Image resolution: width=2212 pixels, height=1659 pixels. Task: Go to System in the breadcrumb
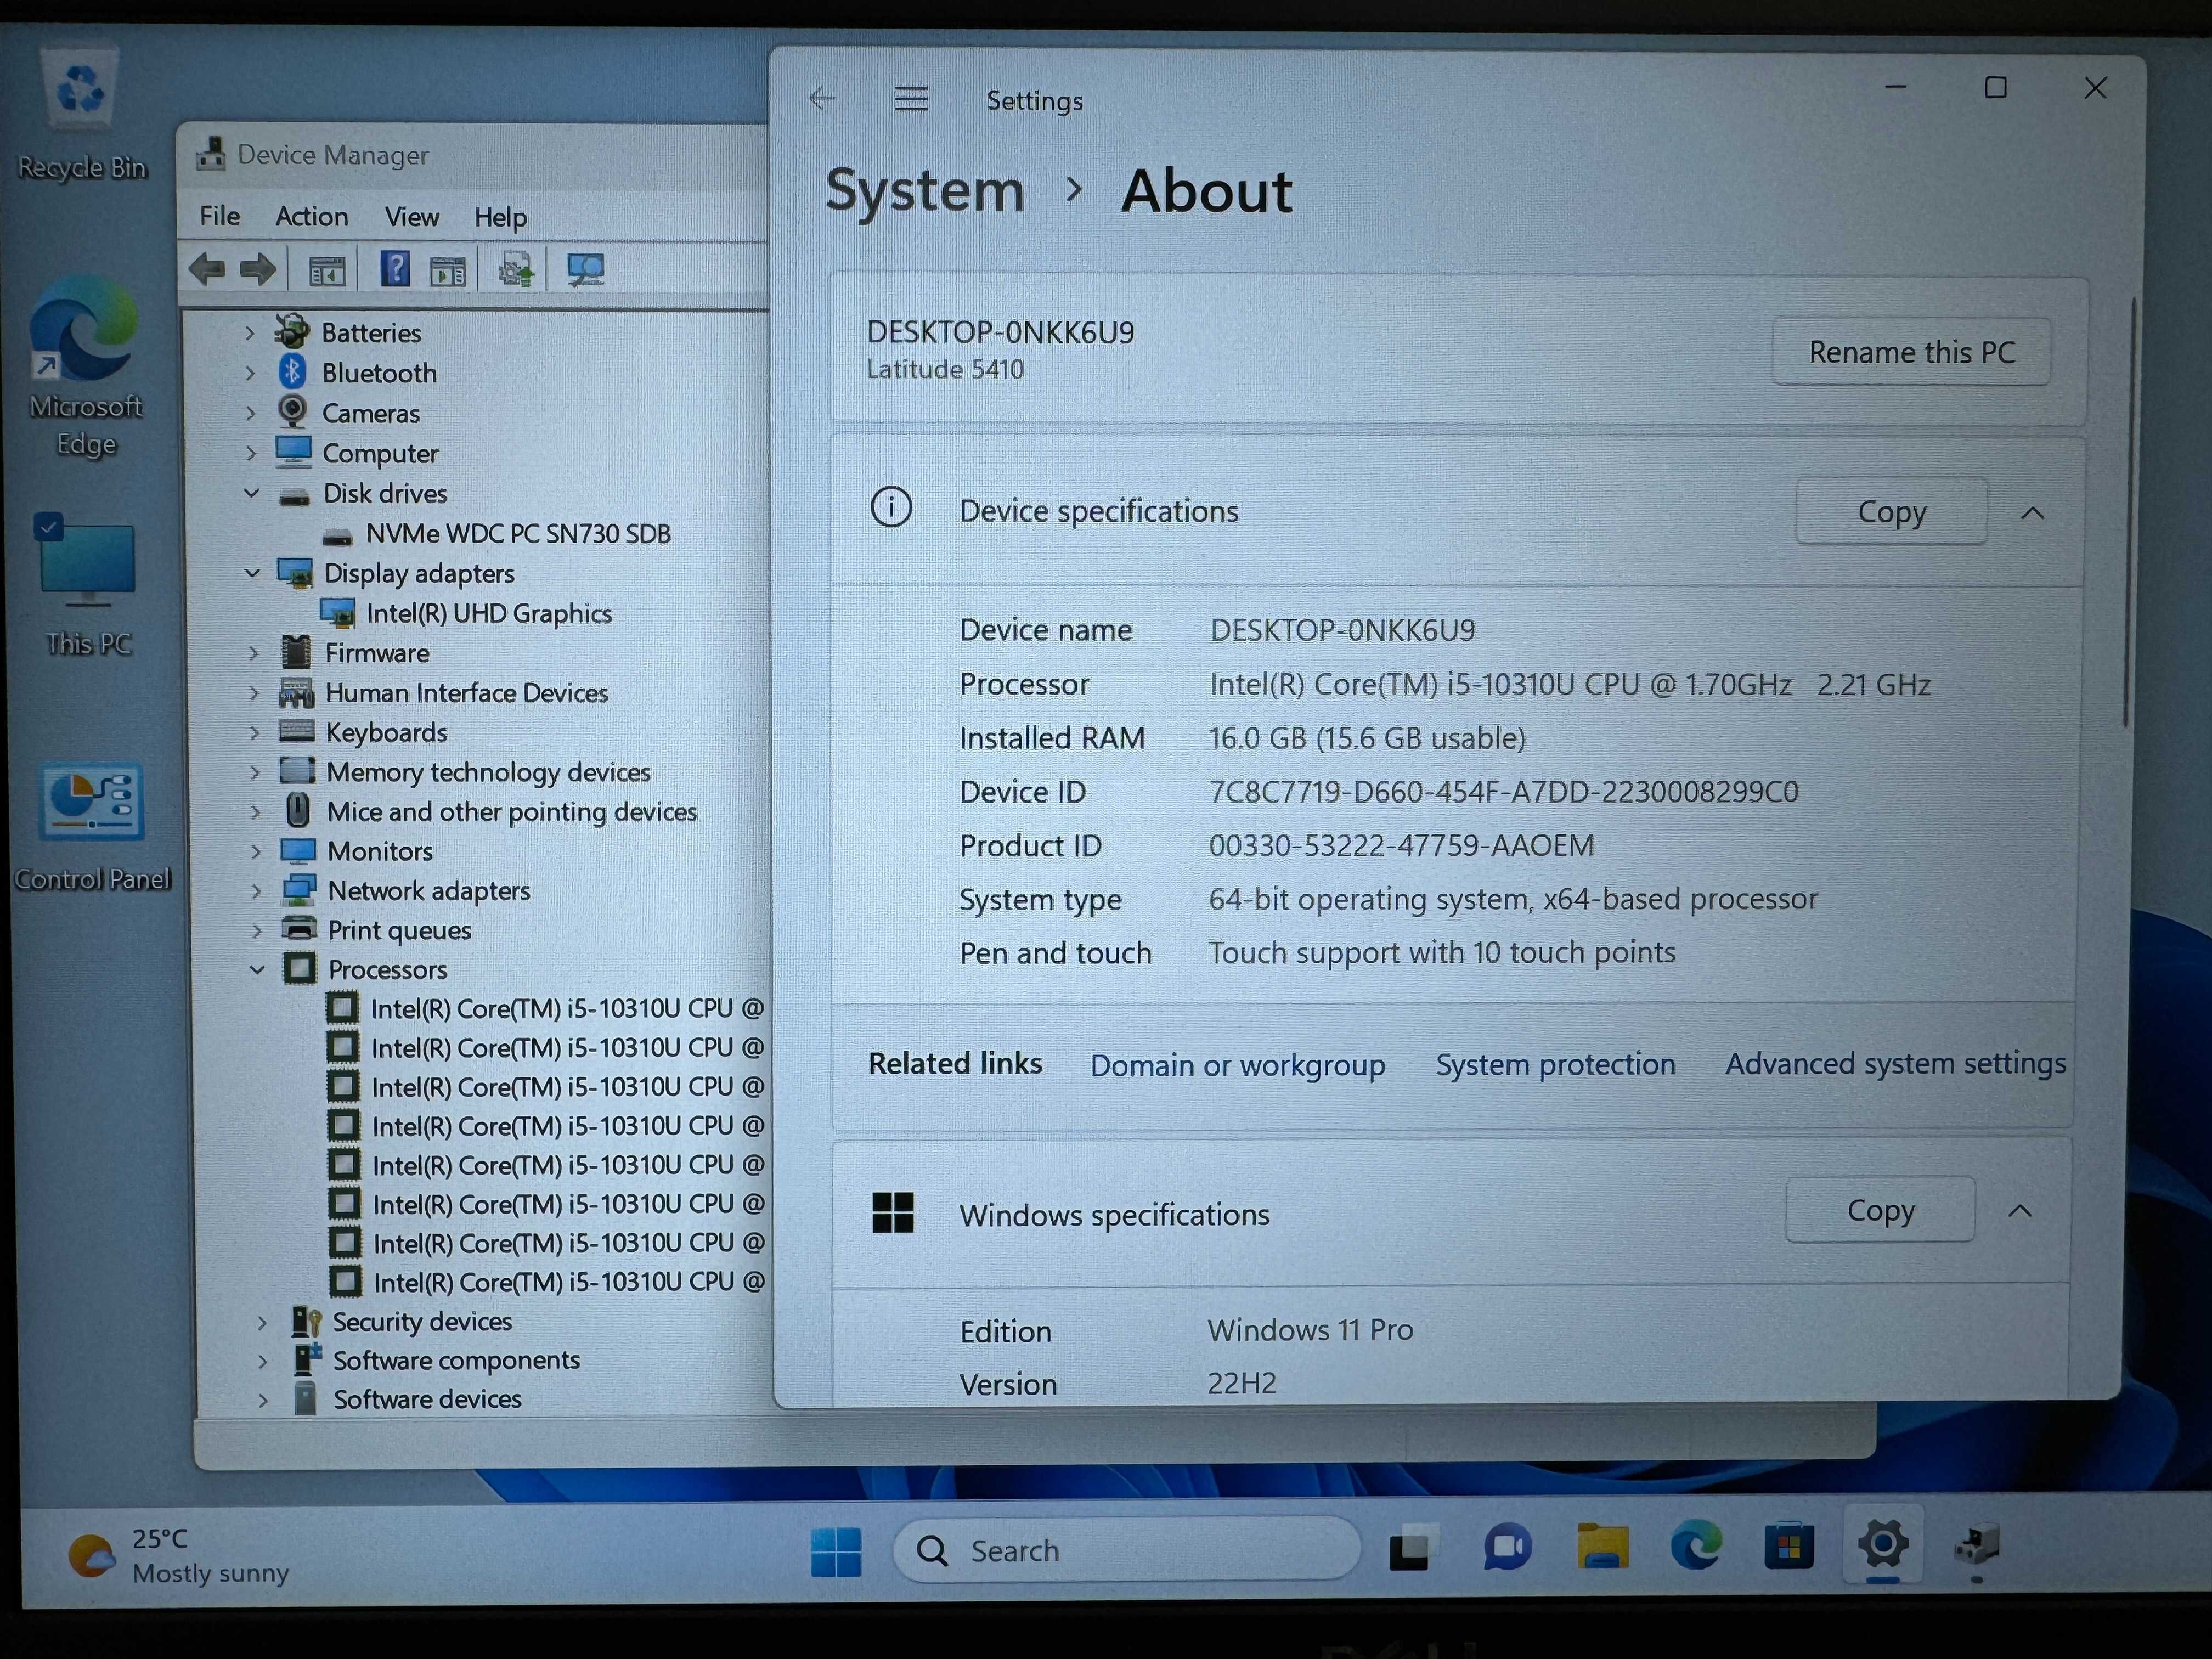click(x=924, y=190)
